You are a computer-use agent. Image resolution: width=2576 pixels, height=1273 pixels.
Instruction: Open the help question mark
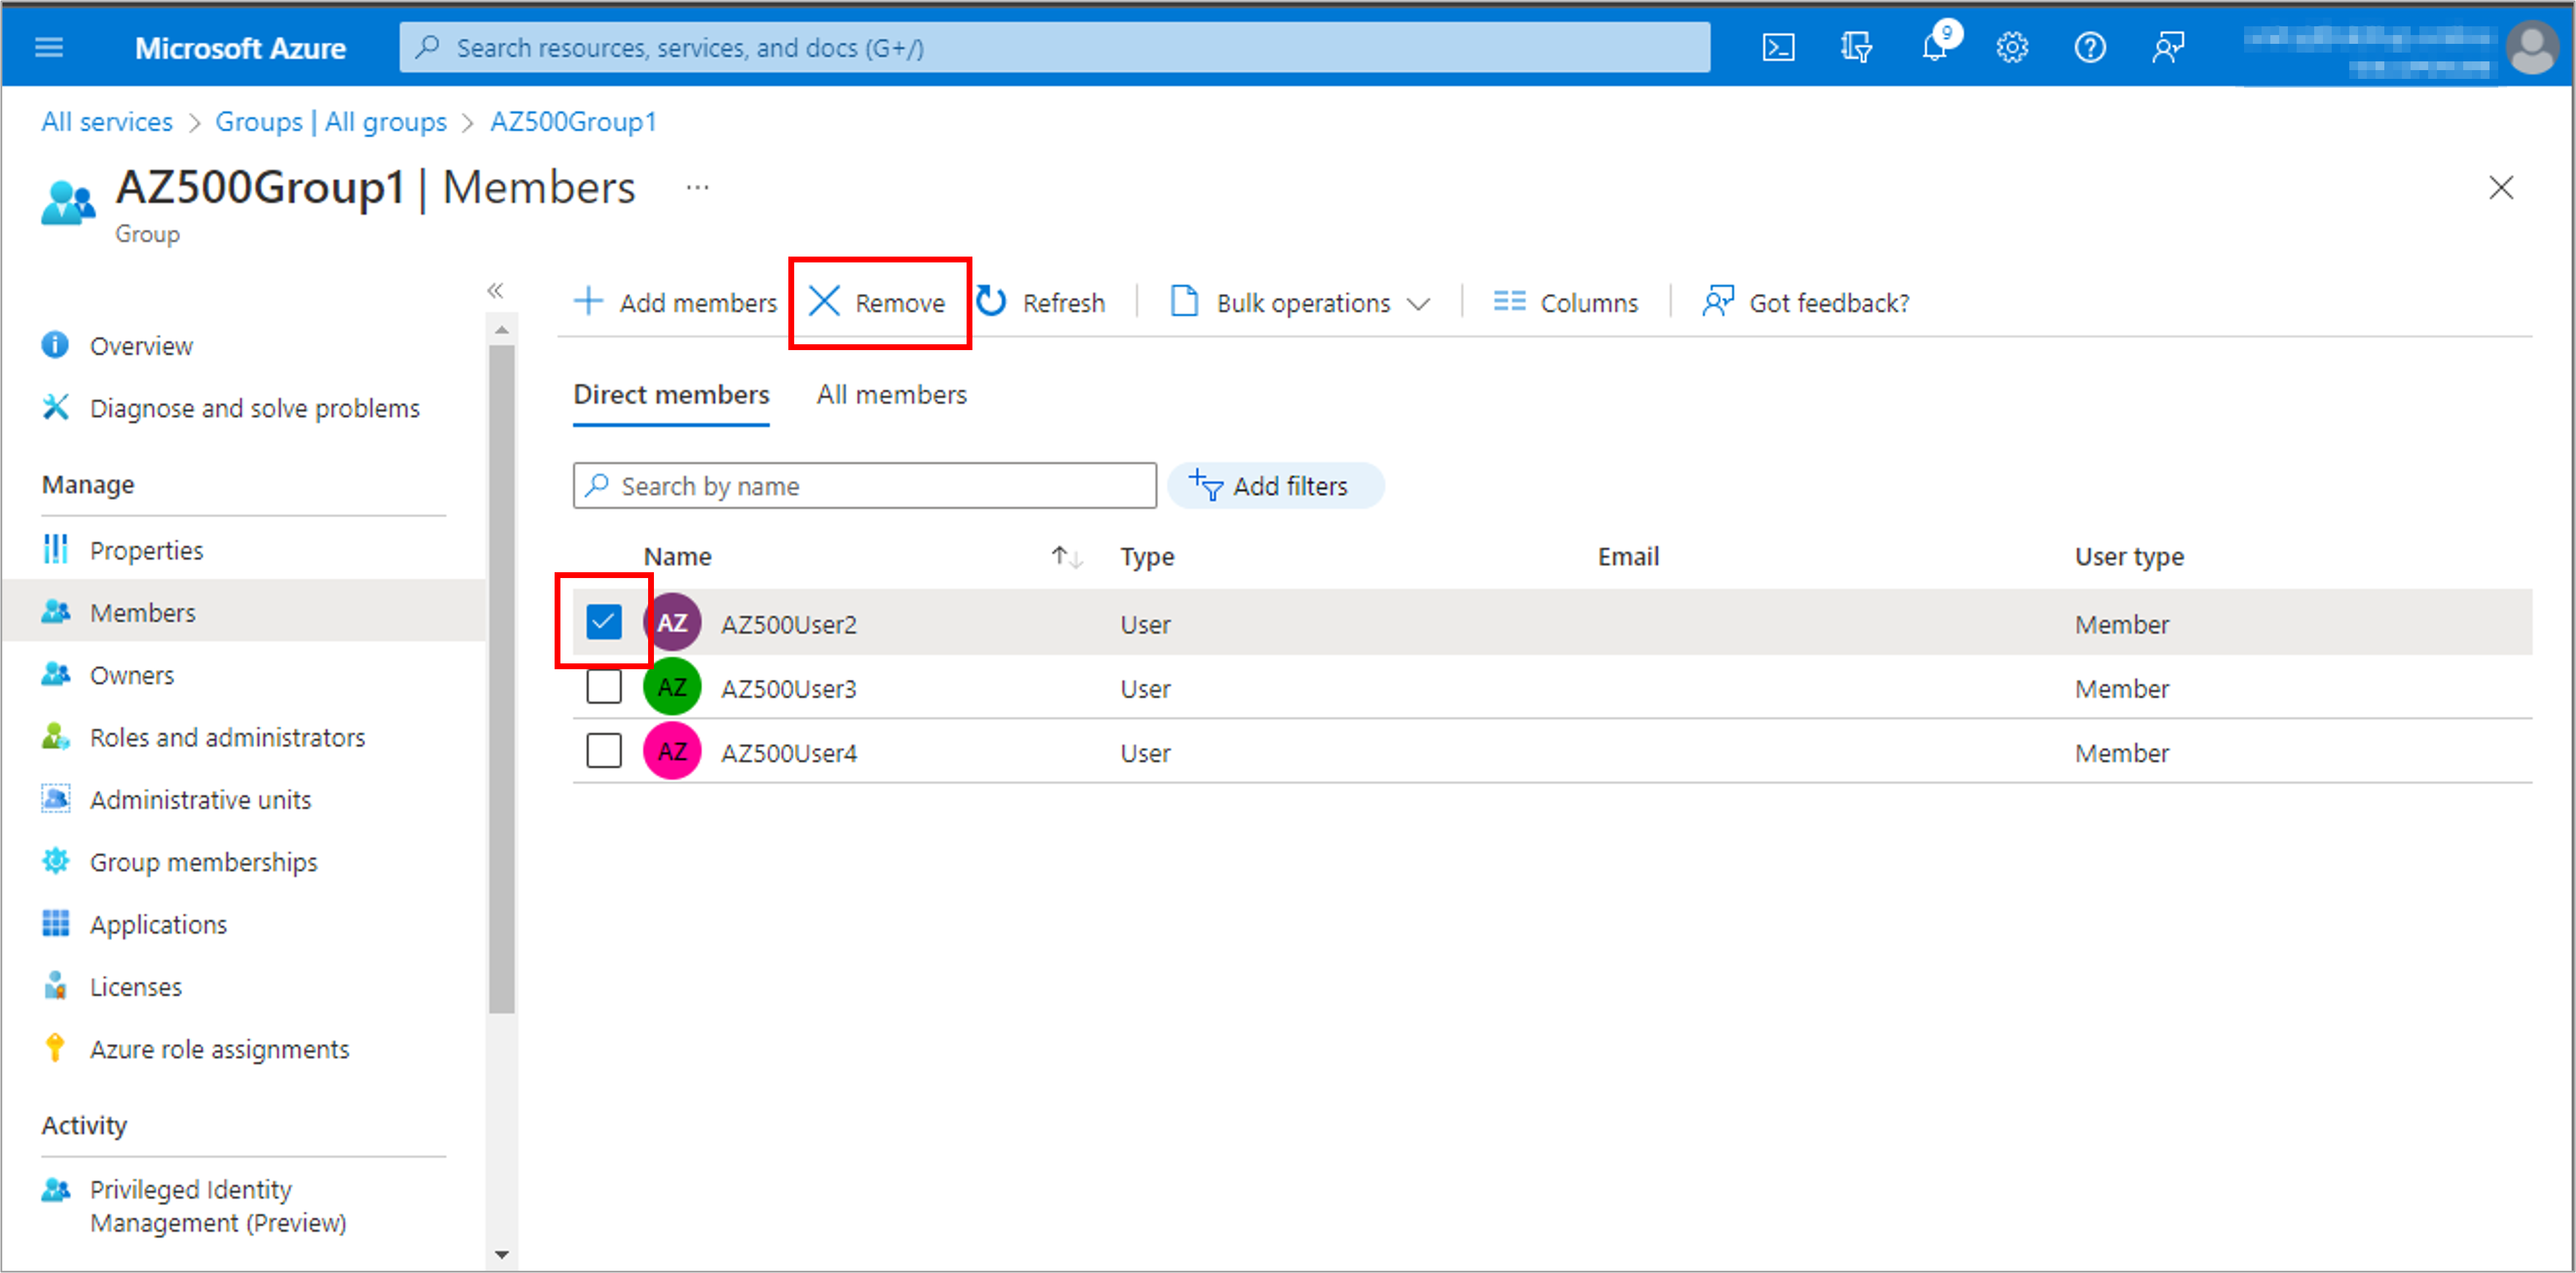(2089, 47)
